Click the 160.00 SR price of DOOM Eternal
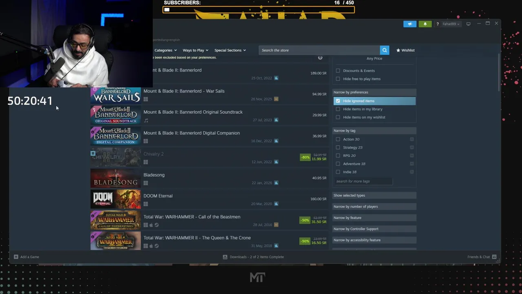 click(318, 199)
